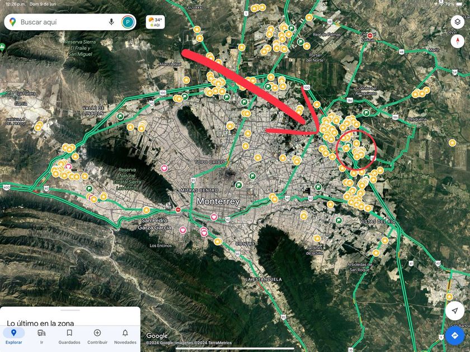Image resolution: width=470 pixels, height=352 pixels.
Task: Tap the VISTAS DEL RÍO label
Action: pyautogui.click(x=378, y=221)
